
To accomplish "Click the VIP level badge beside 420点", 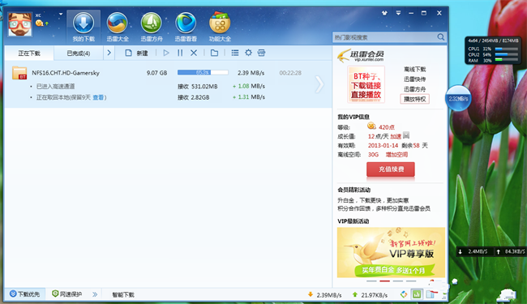I will [x=371, y=126].
